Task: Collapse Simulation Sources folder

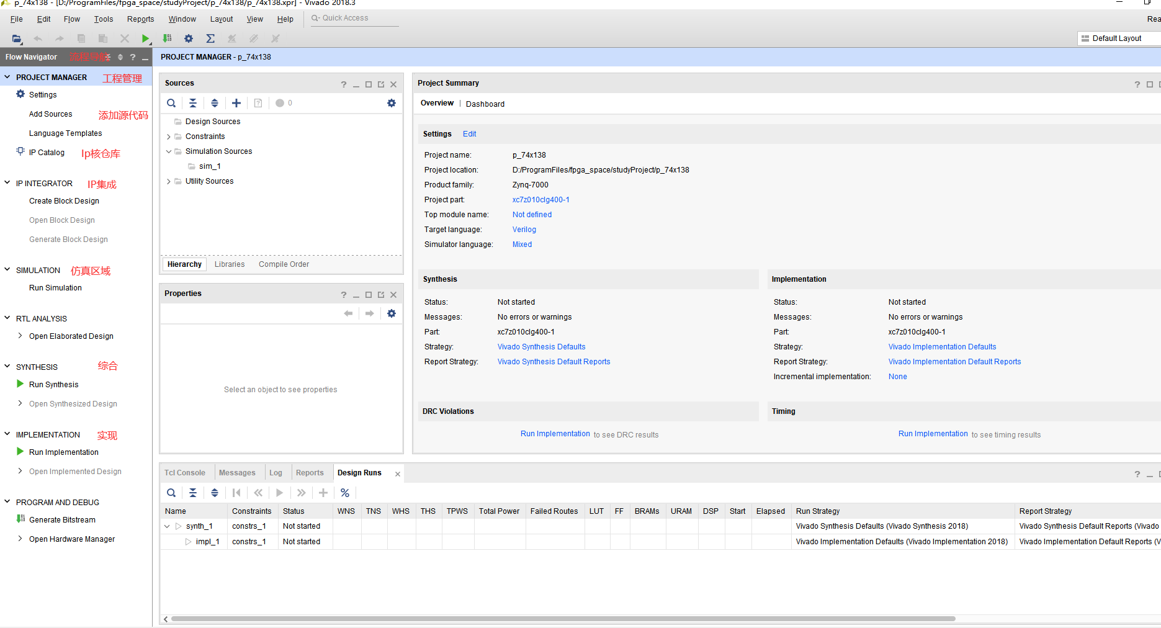Action: coord(169,151)
